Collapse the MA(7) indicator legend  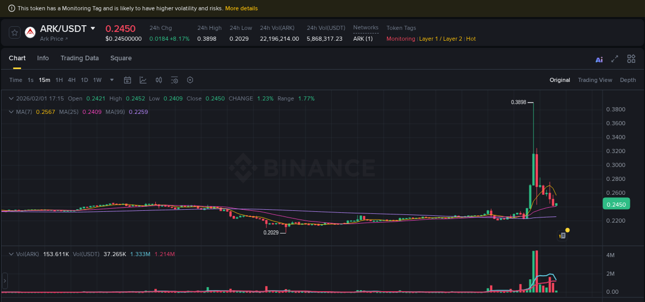[11, 112]
